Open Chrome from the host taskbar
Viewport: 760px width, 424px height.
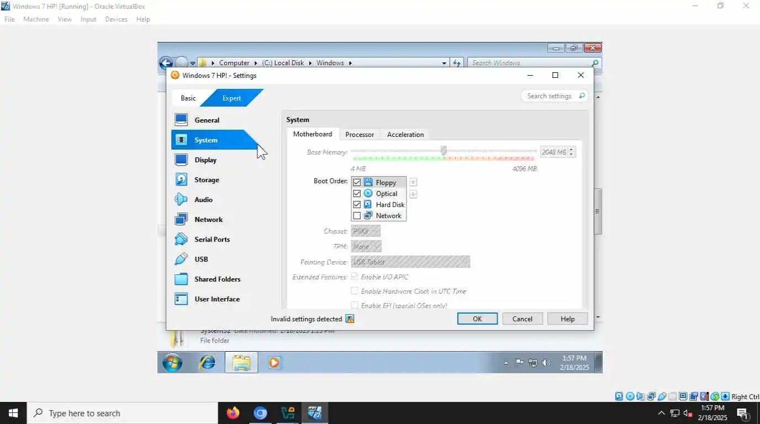click(x=260, y=413)
